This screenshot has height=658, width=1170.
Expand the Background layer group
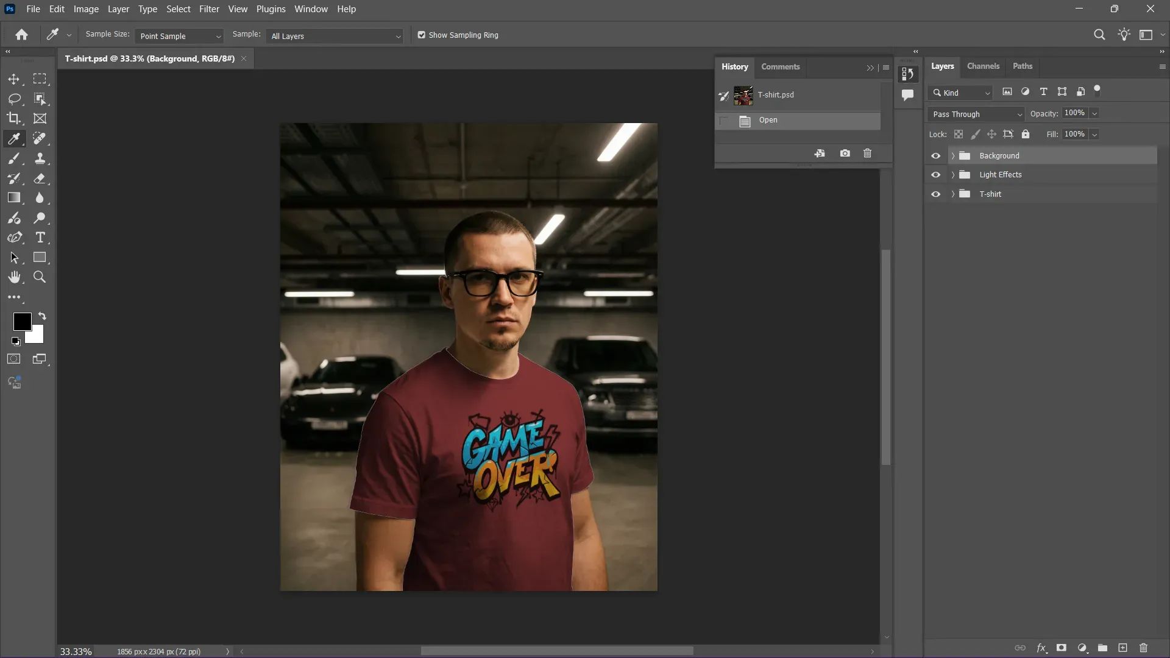coord(954,155)
